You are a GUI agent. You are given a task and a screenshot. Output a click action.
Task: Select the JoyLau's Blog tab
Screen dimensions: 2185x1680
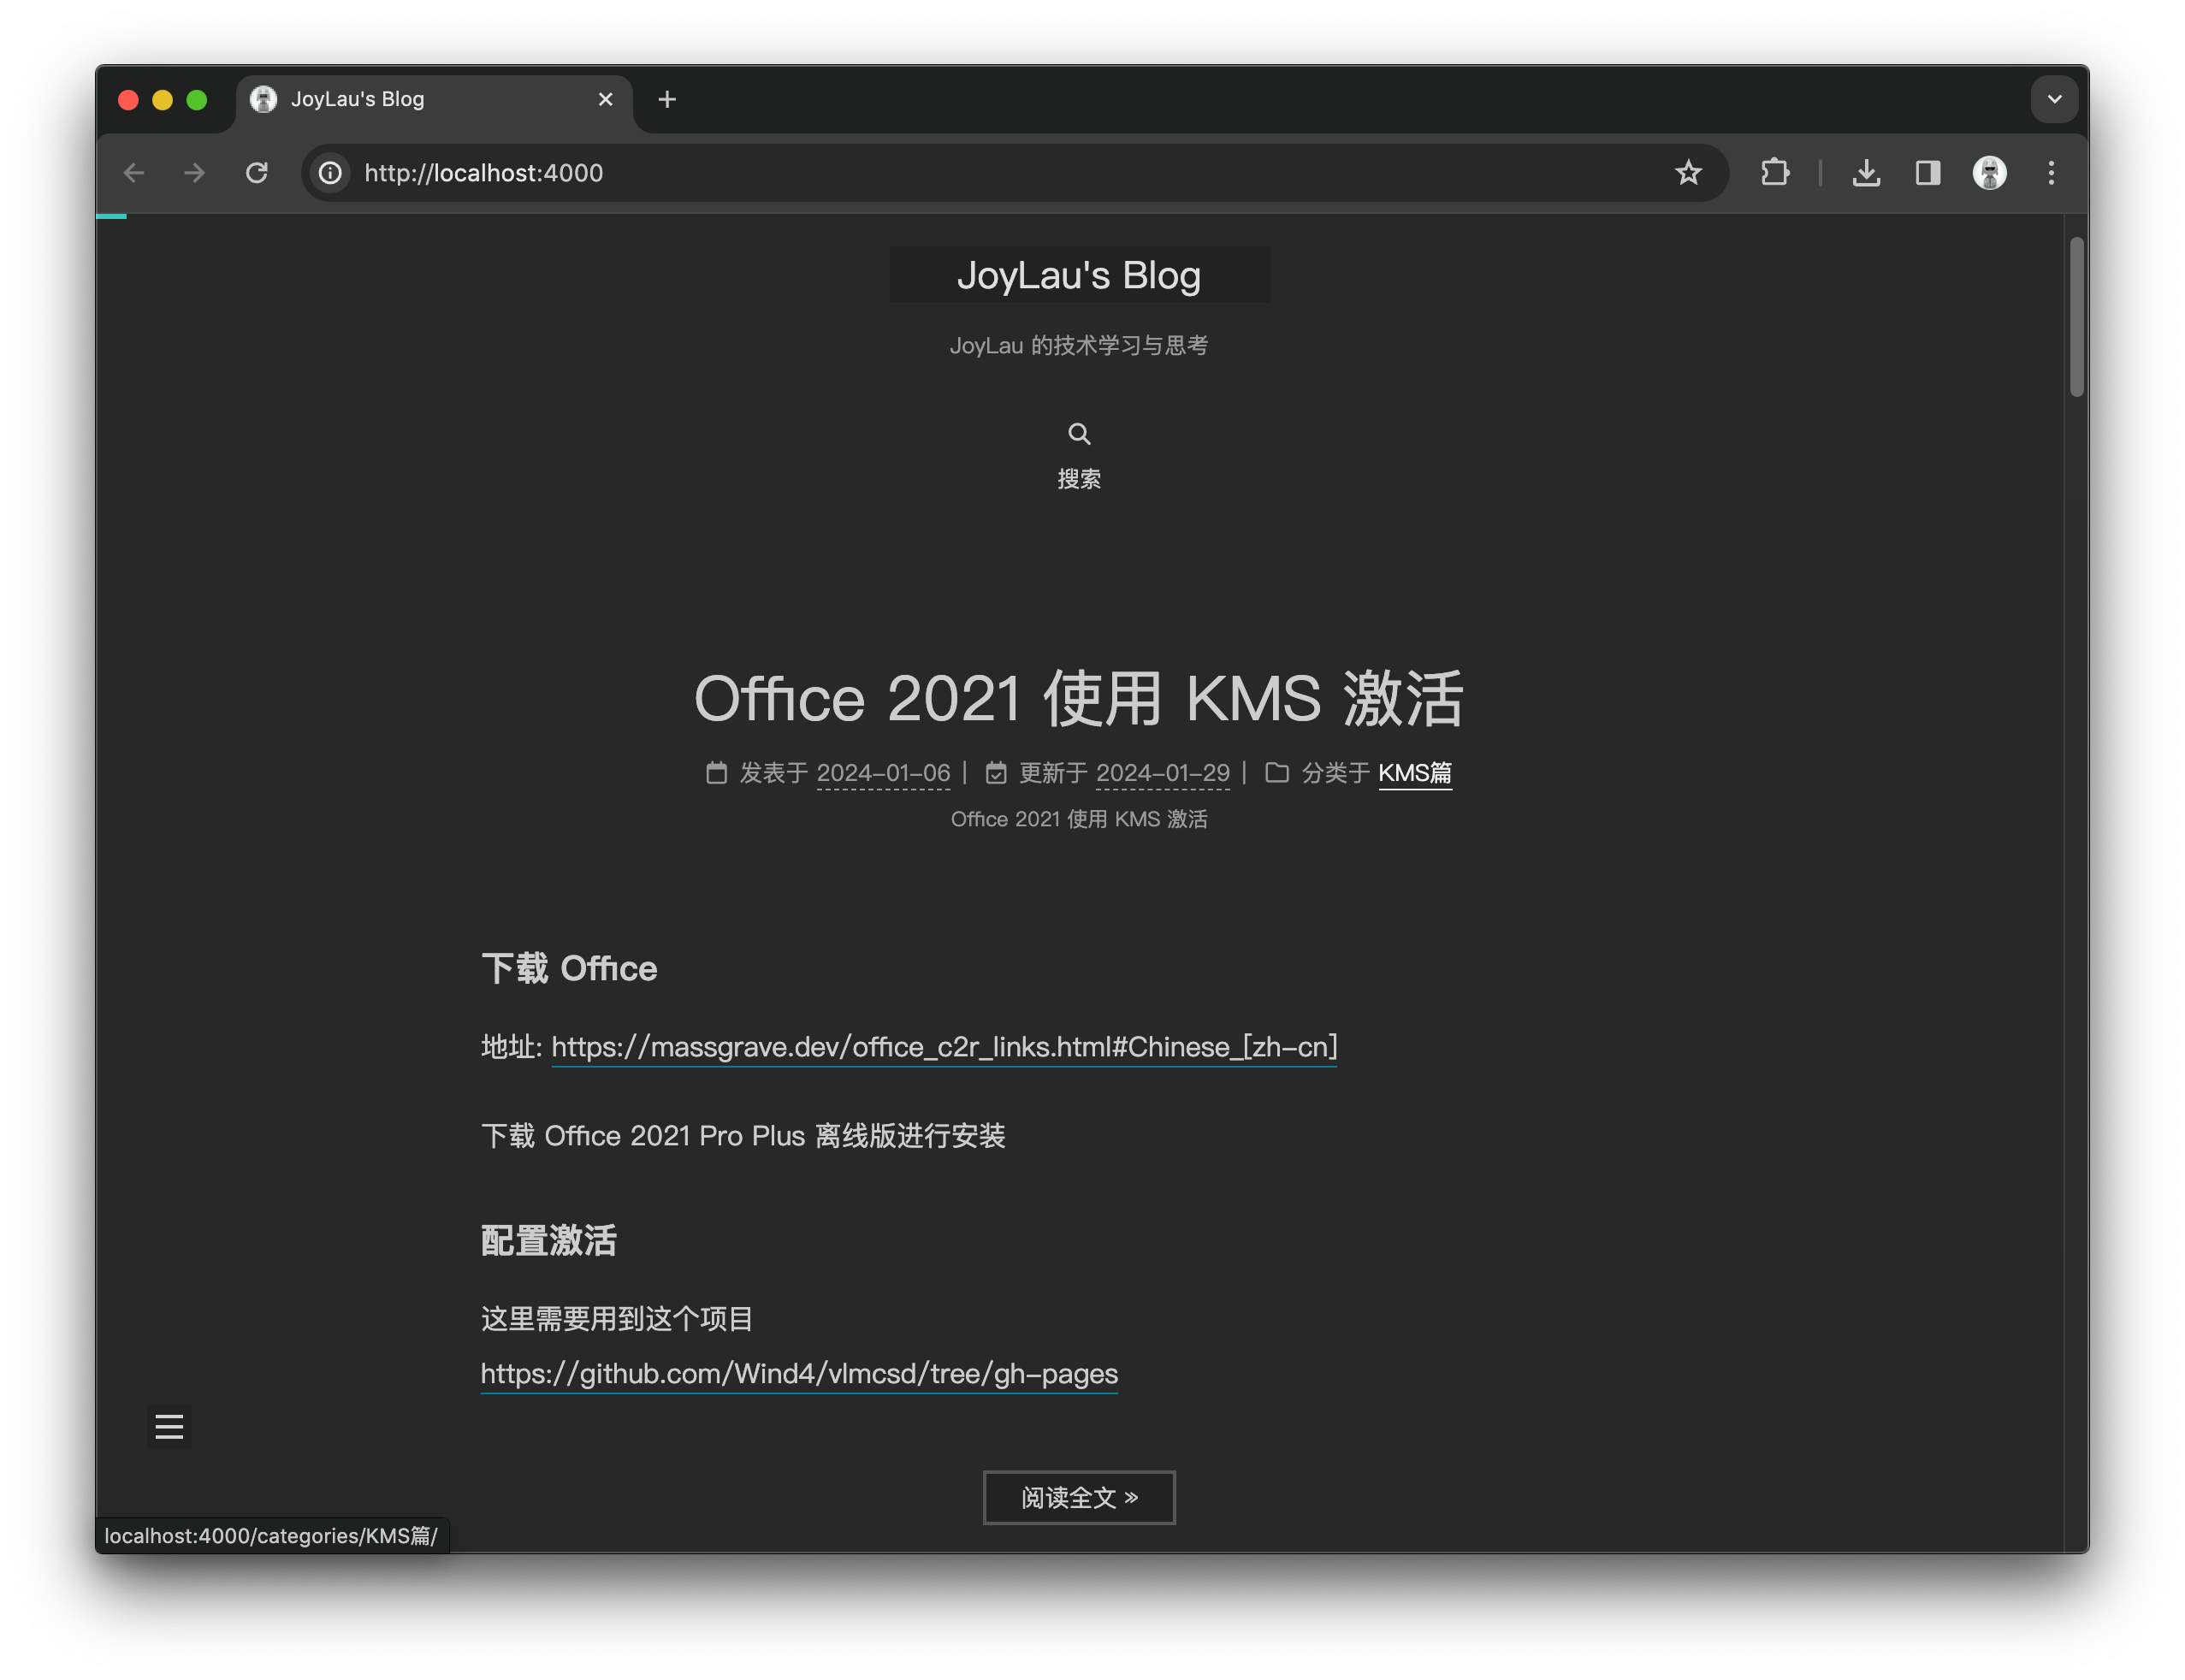[x=400, y=99]
